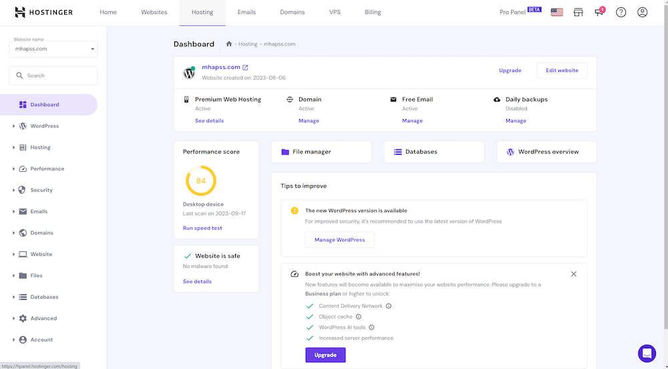Open mhapss.com external link icon
668x369 pixels.
point(245,68)
